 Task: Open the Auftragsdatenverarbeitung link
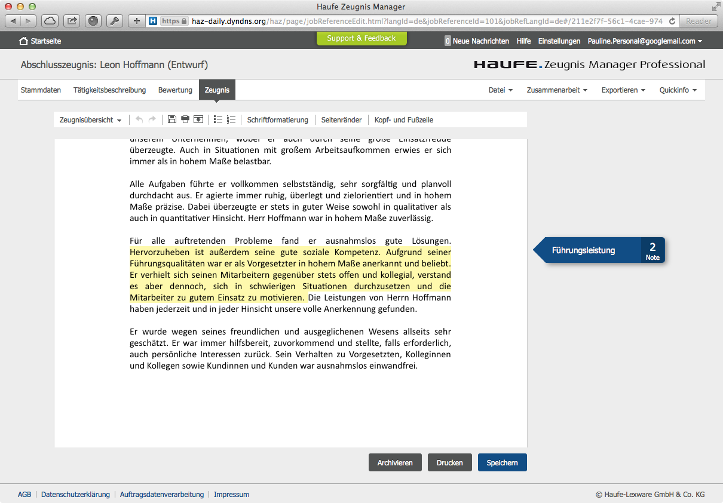tap(162, 495)
